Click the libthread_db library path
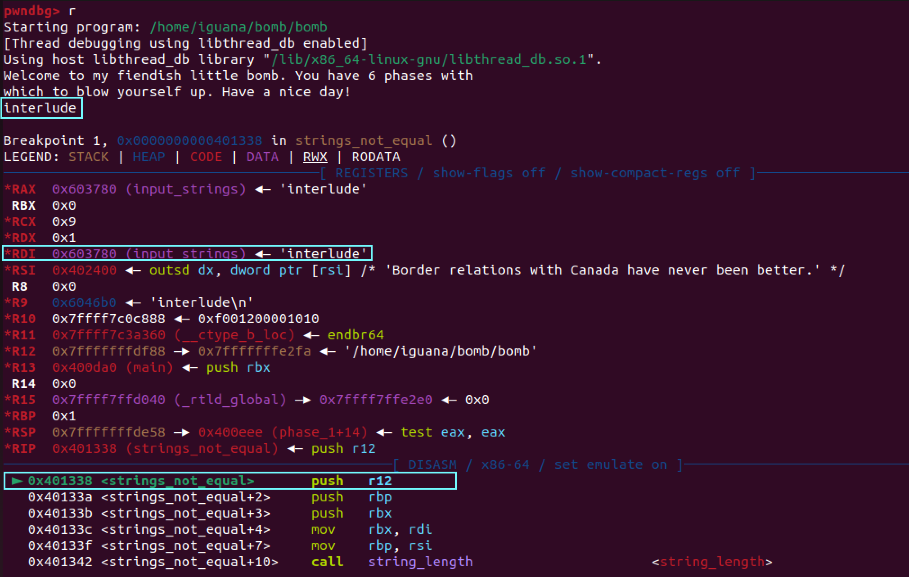 [430, 59]
